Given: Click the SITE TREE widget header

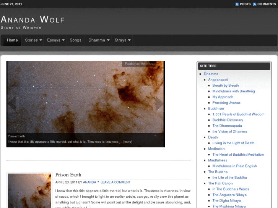Looking at the screenshot, I should pos(234,66).
